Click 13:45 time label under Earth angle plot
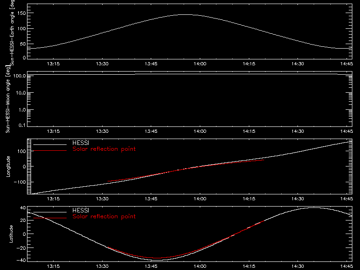360x270 pixels. 151,63
